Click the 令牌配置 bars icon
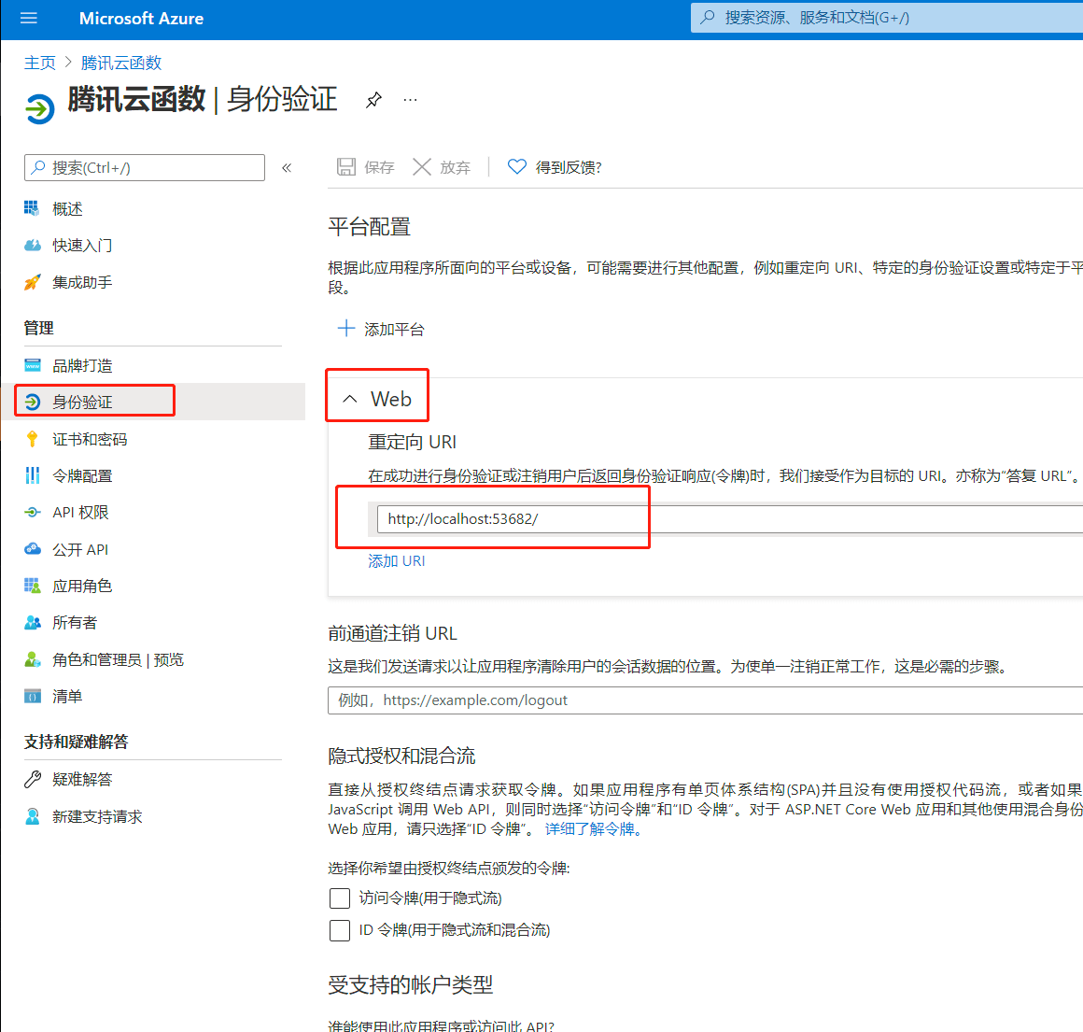The width and height of the screenshot is (1083, 1032). coord(33,476)
